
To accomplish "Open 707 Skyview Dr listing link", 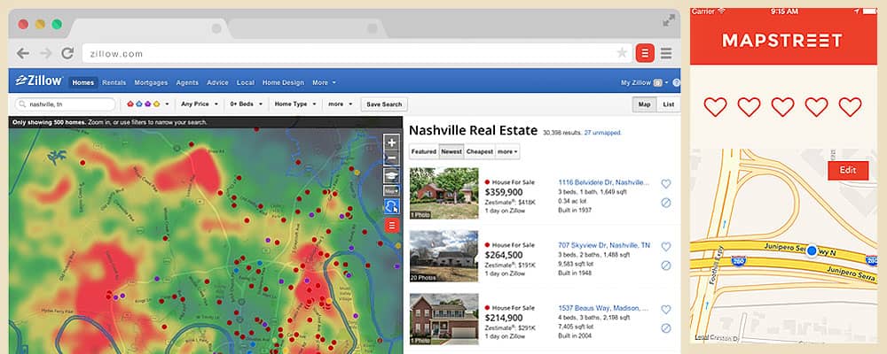I will 604,245.
